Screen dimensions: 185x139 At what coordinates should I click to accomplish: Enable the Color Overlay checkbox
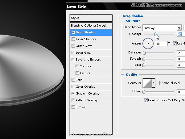pos(73,86)
